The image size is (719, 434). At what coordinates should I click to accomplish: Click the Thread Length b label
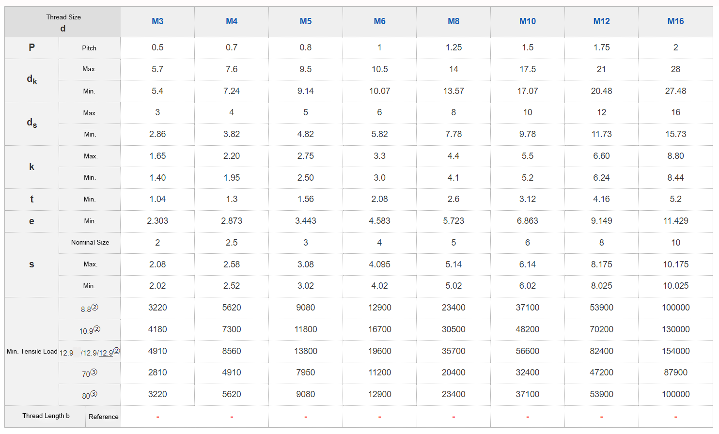(x=46, y=416)
